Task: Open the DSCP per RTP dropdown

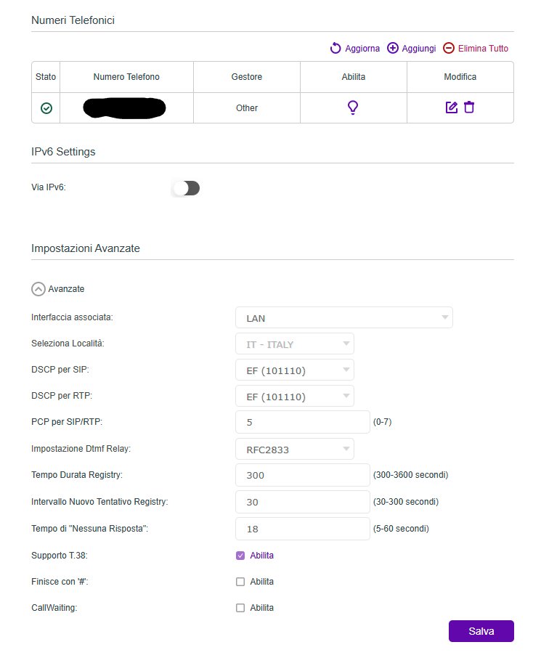Action: click(295, 397)
